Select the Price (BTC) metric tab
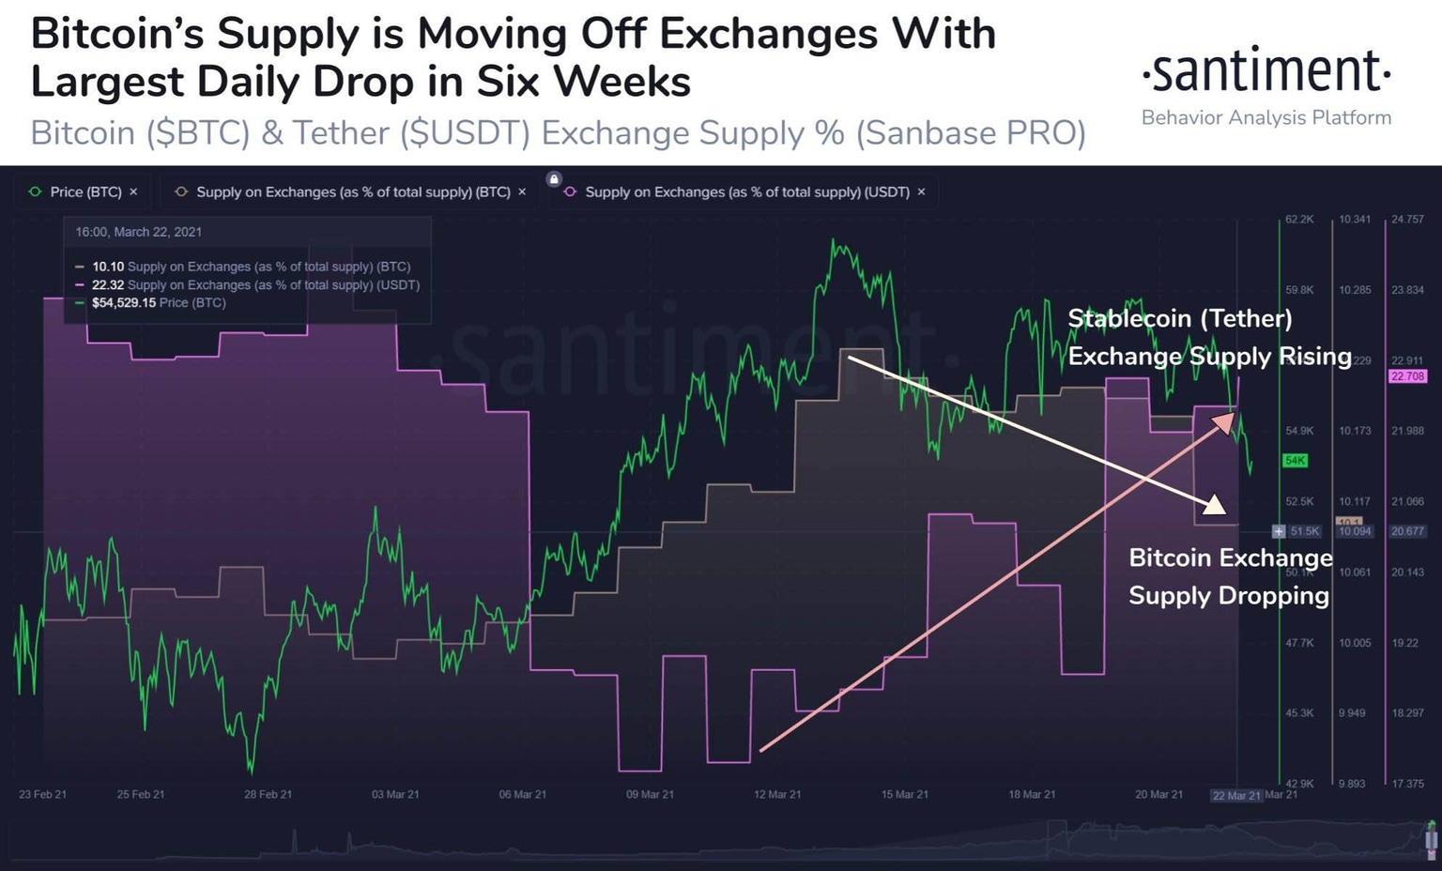The height and width of the screenshot is (871, 1442). pos(85,191)
